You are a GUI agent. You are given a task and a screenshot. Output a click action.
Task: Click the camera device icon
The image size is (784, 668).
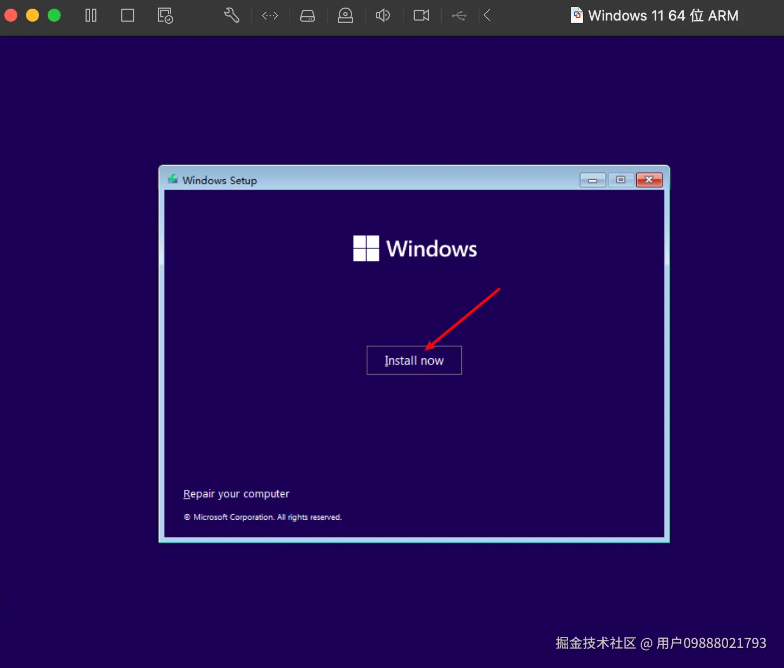[x=421, y=15]
